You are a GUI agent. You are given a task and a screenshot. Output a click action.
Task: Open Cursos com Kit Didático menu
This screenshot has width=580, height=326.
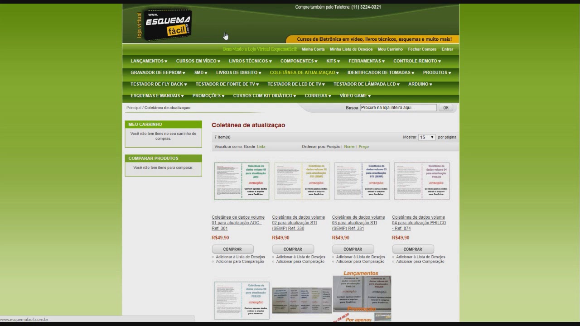265,96
